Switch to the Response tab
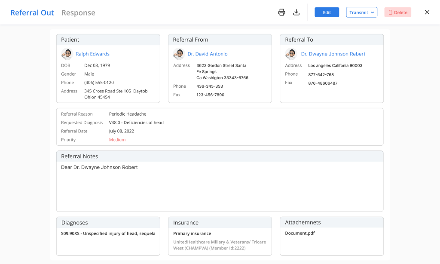440x264 pixels. tap(78, 13)
